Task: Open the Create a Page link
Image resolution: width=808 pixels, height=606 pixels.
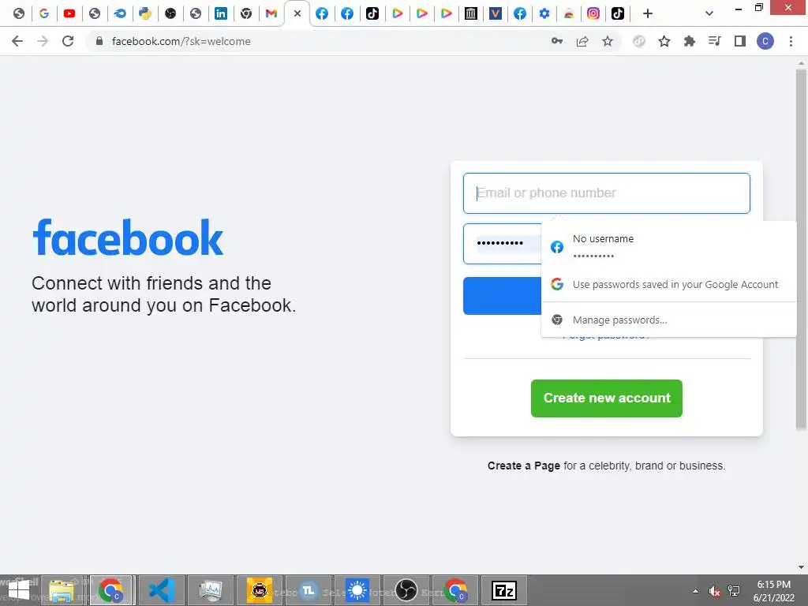Action: pos(524,466)
